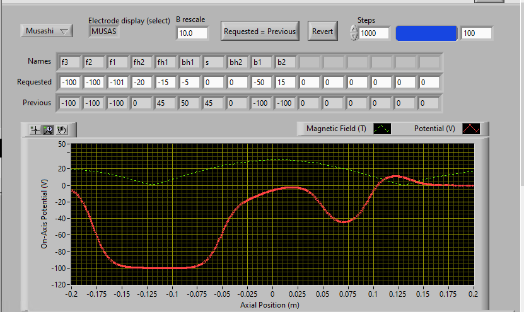The width and height of the screenshot is (524, 312).
Task: Click Requested value -20 for fh2
Action: [142, 82]
